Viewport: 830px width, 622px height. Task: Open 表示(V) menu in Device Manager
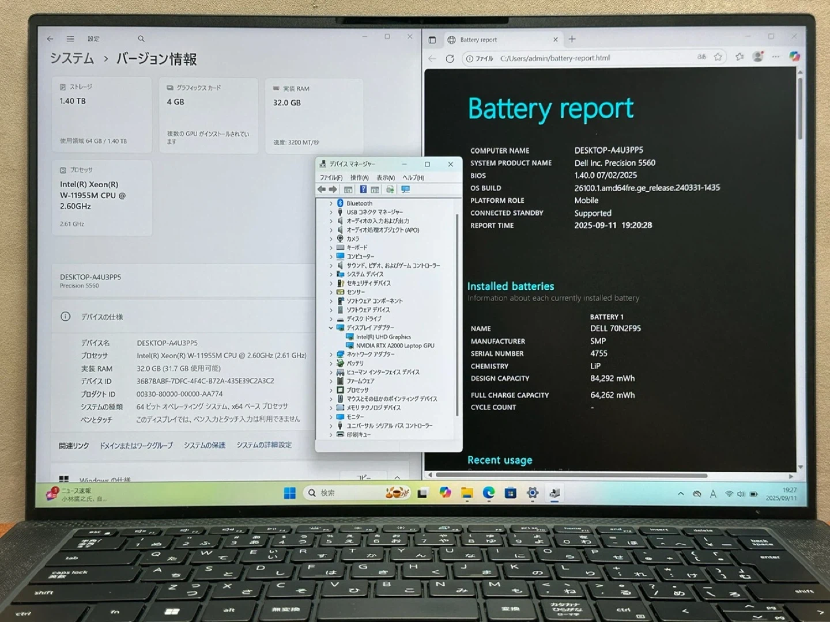coord(386,177)
